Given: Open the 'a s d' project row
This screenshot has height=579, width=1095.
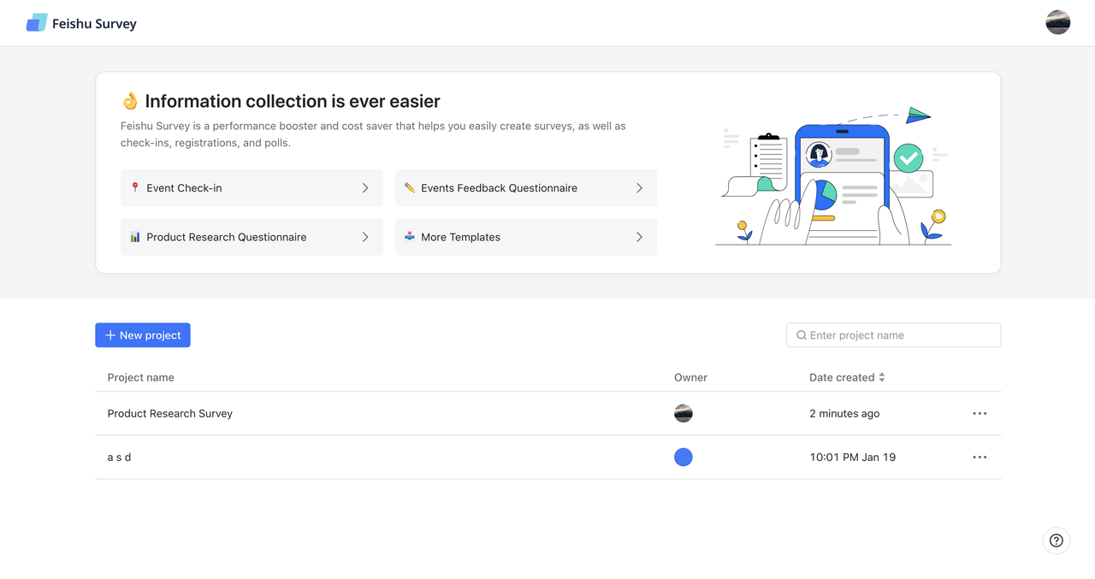Looking at the screenshot, I should pos(548,458).
